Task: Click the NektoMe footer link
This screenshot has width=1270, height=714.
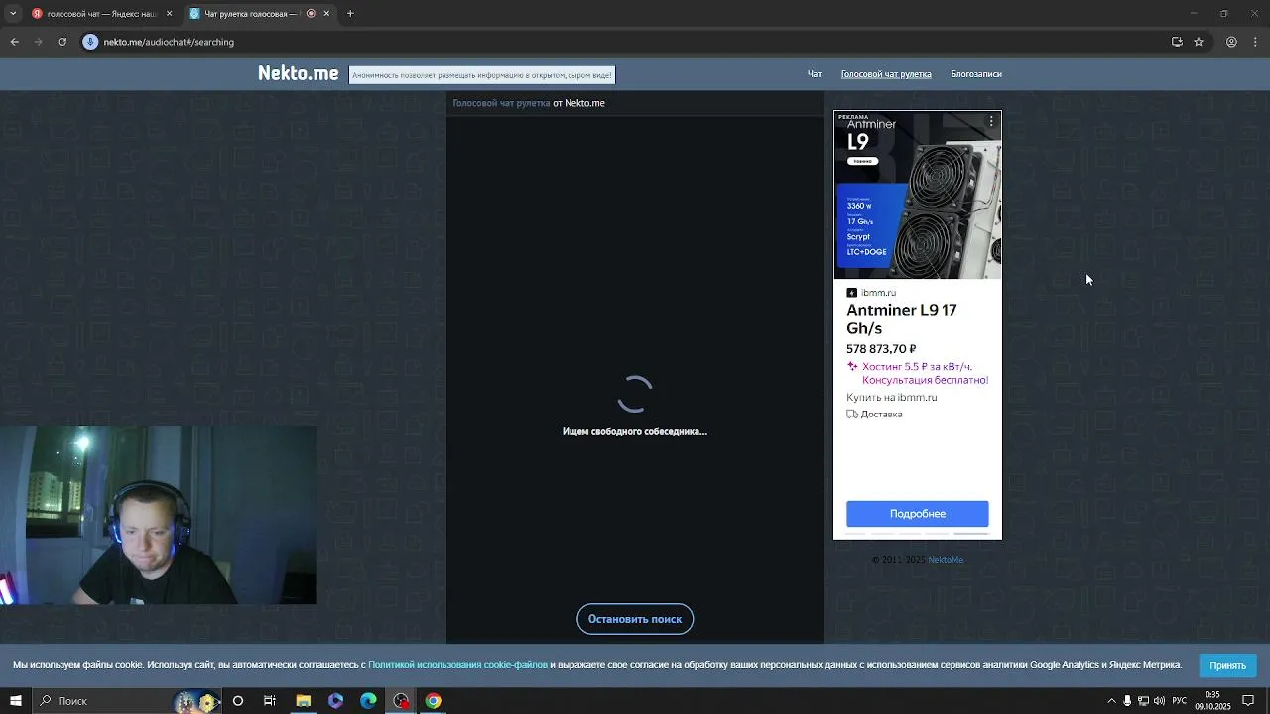Action: coord(946,560)
